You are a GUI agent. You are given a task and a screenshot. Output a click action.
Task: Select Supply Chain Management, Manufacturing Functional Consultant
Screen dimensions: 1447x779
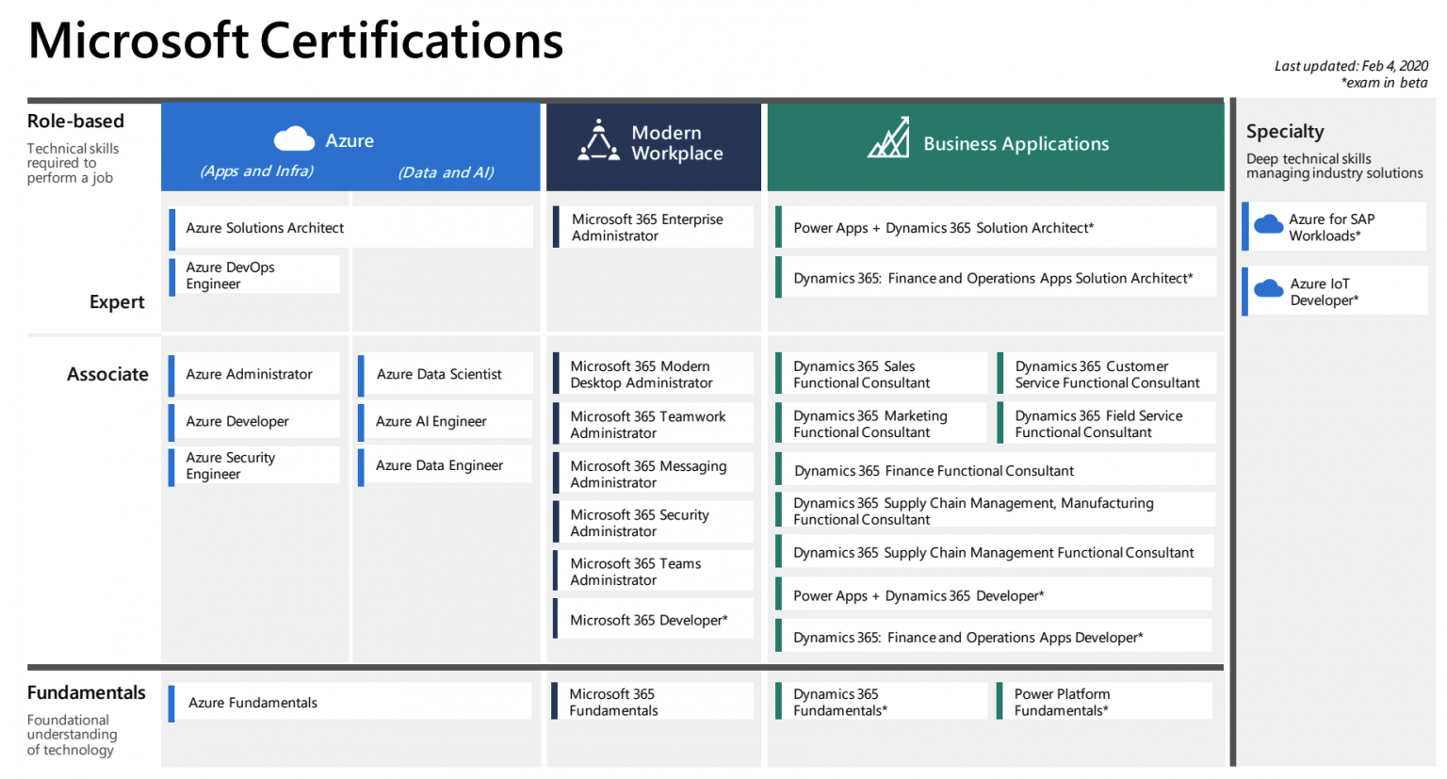click(996, 511)
